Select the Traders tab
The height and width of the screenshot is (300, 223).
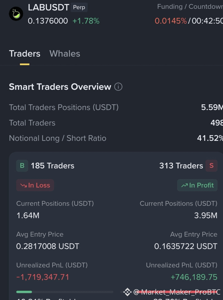coord(25,54)
